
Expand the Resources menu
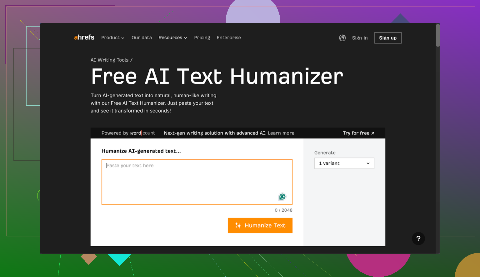tap(172, 38)
